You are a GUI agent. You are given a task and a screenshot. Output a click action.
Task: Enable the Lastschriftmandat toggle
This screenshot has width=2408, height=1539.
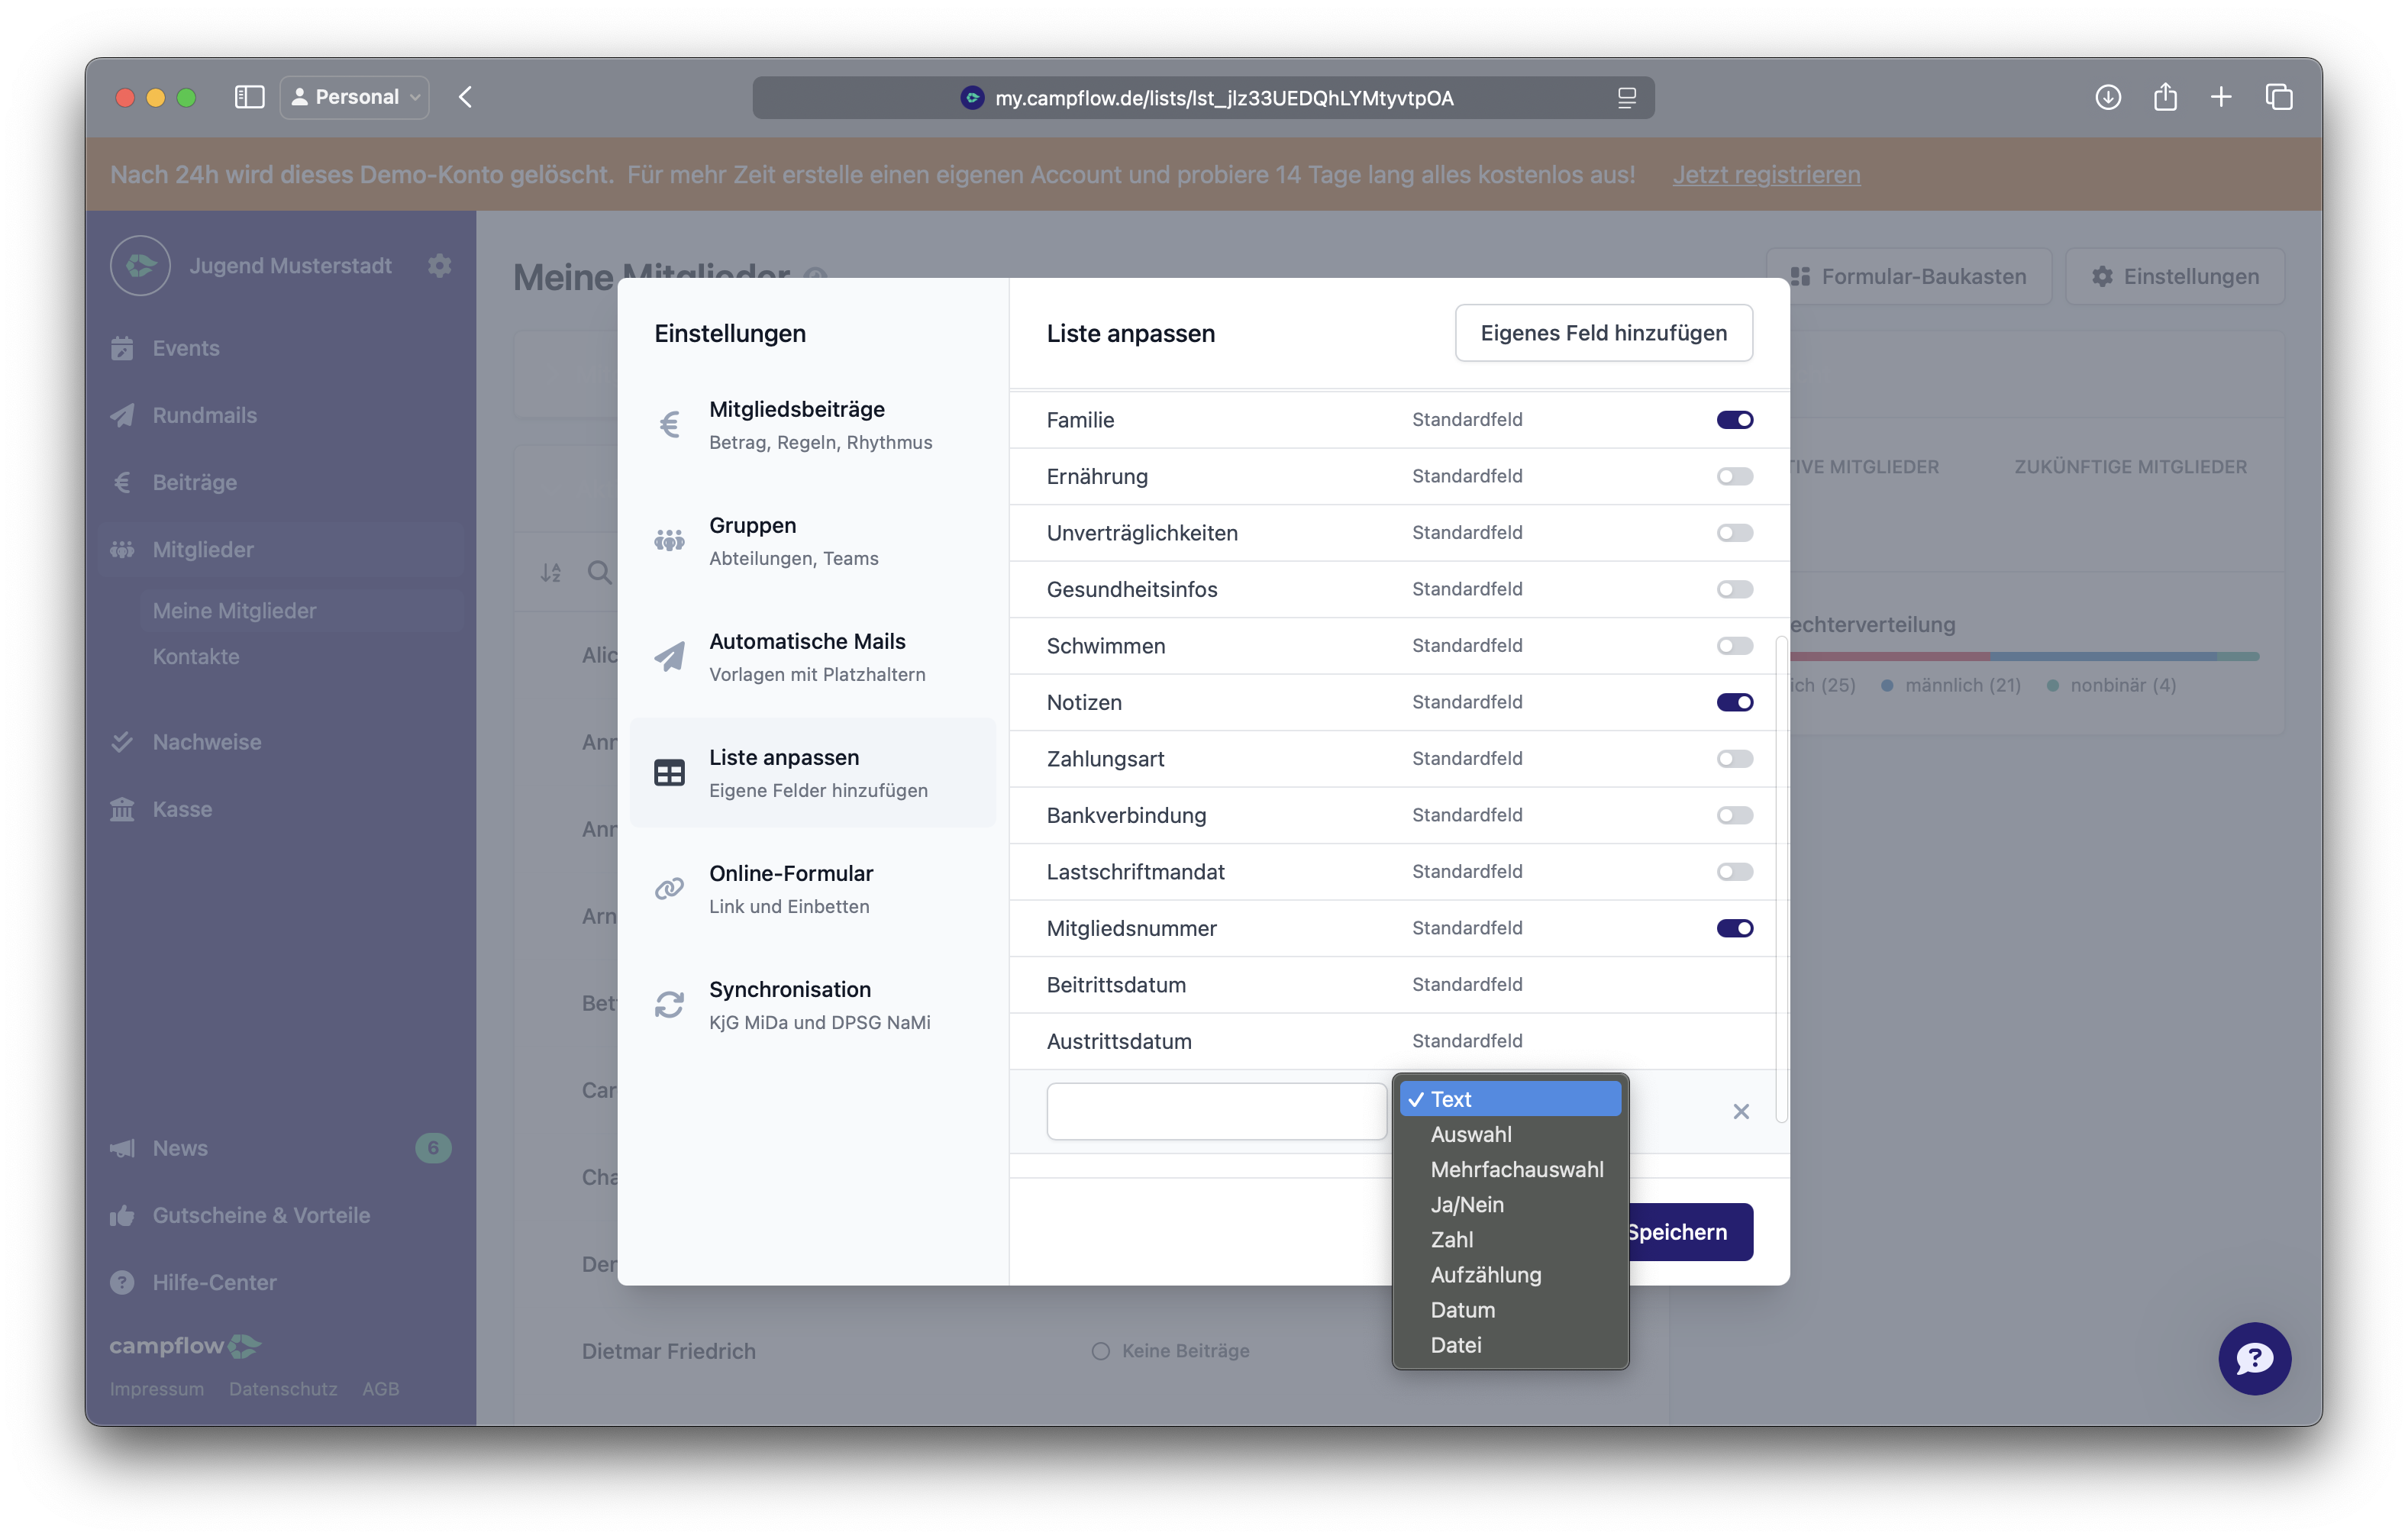(1735, 872)
